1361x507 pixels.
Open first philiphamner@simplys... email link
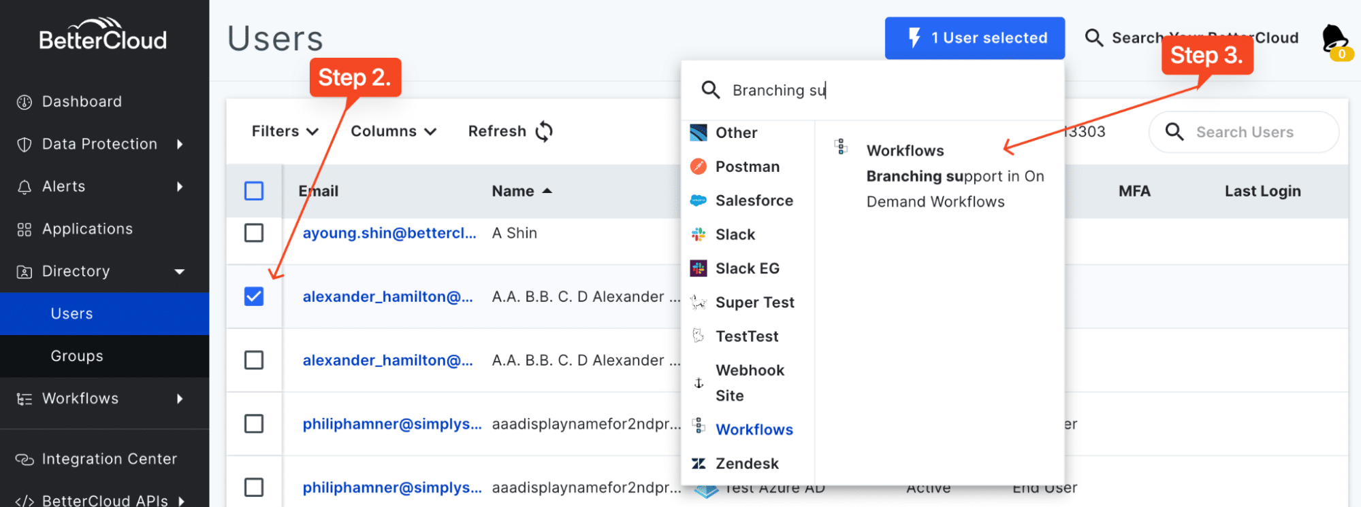392,424
